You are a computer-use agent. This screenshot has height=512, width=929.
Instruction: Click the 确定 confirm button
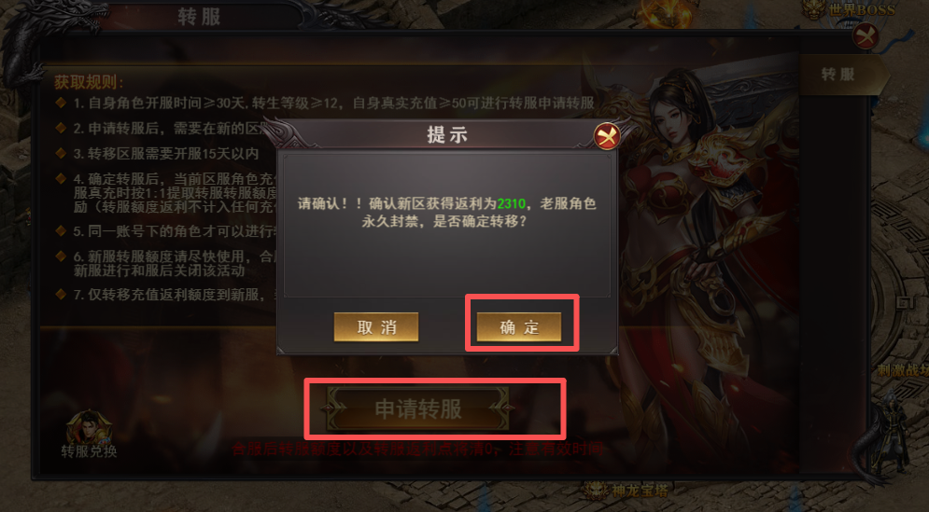tap(519, 326)
